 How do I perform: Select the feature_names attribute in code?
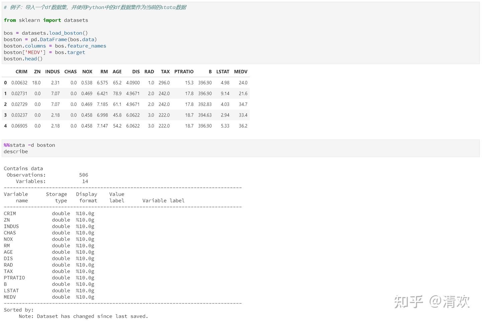point(87,46)
